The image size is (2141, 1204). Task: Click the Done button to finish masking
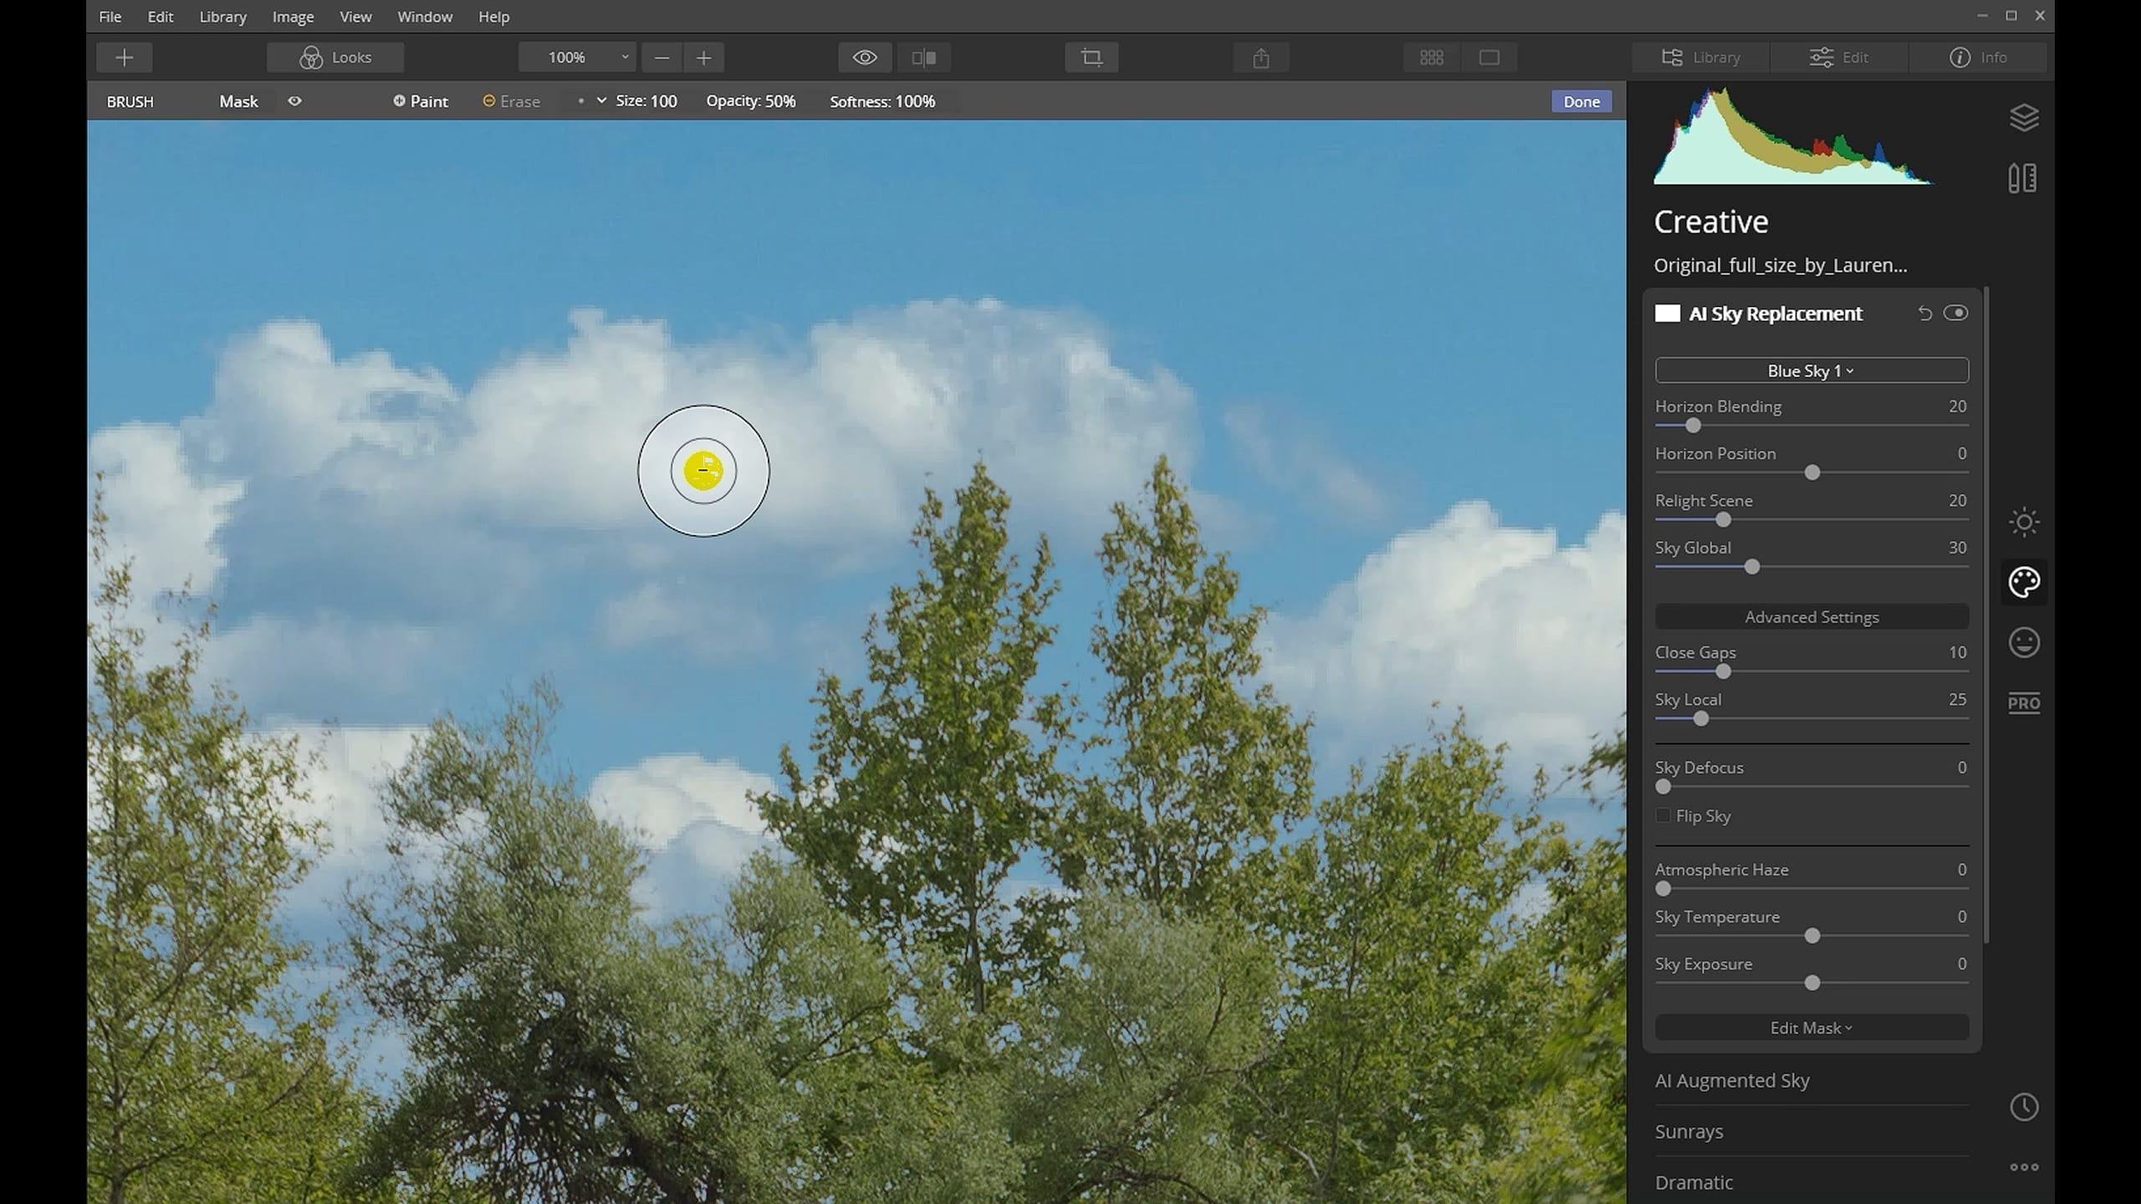(1581, 100)
